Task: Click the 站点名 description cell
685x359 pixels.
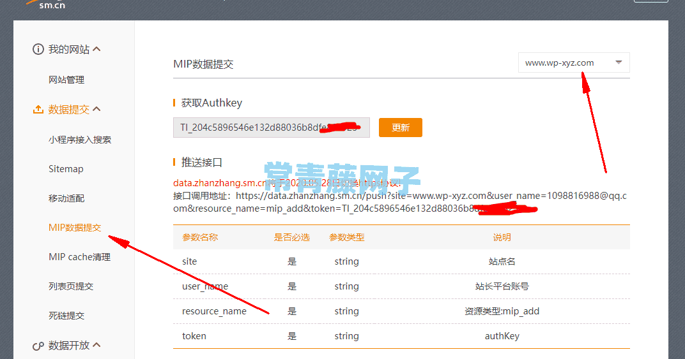Action: coord(502,261)
